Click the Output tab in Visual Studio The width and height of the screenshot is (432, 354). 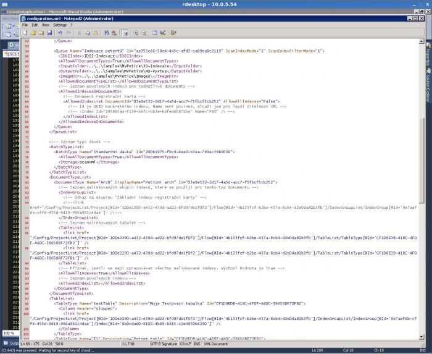tap(11, 343)
